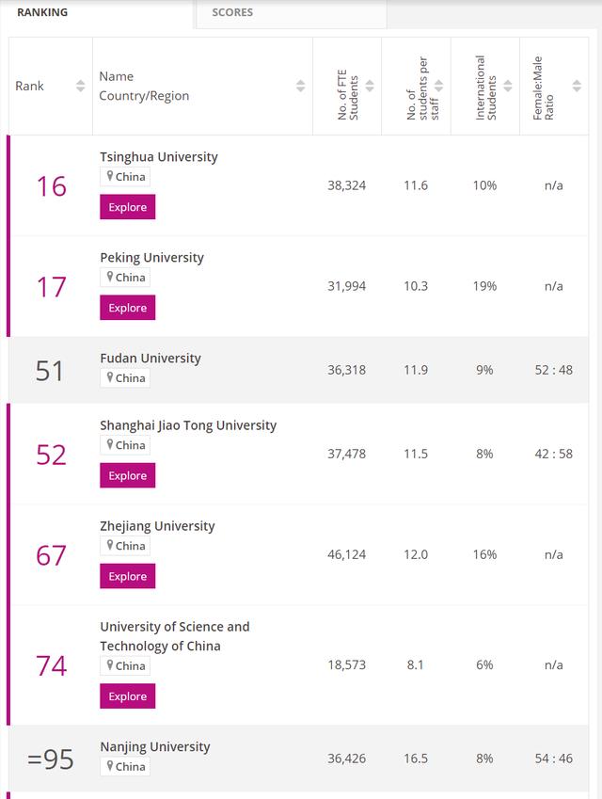Click location pin icon under Tsinghua University
602x799 pixels.
coord(110,177)
